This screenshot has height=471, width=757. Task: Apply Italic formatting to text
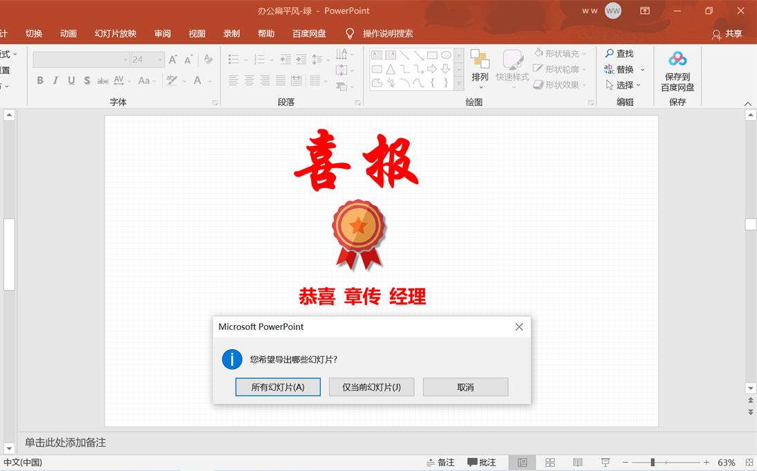coord(55,80)
